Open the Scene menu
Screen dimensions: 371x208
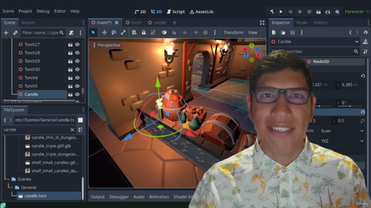[8, 12]
